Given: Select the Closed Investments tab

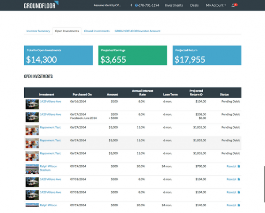Looking at the screenshot, I should coord(96,31).
